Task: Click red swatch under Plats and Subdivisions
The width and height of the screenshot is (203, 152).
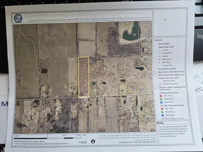Action: coord(161,96)
